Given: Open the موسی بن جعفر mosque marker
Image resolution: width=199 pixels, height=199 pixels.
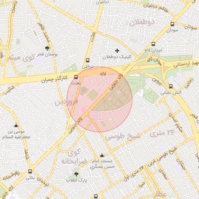Looking at the screenshot, I should tap(16, 126).
